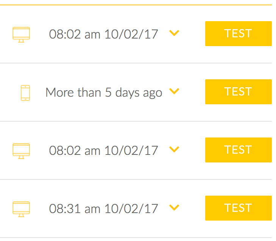Click the first 08:02 am 10/02/17 timestamp
The image size is (276, 241).
[103, 34]
